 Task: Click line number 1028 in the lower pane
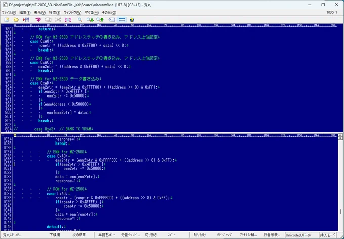tap(7, 156)
